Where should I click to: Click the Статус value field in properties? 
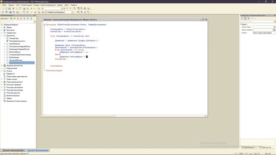pyautogui.click(x=264, y=33)
